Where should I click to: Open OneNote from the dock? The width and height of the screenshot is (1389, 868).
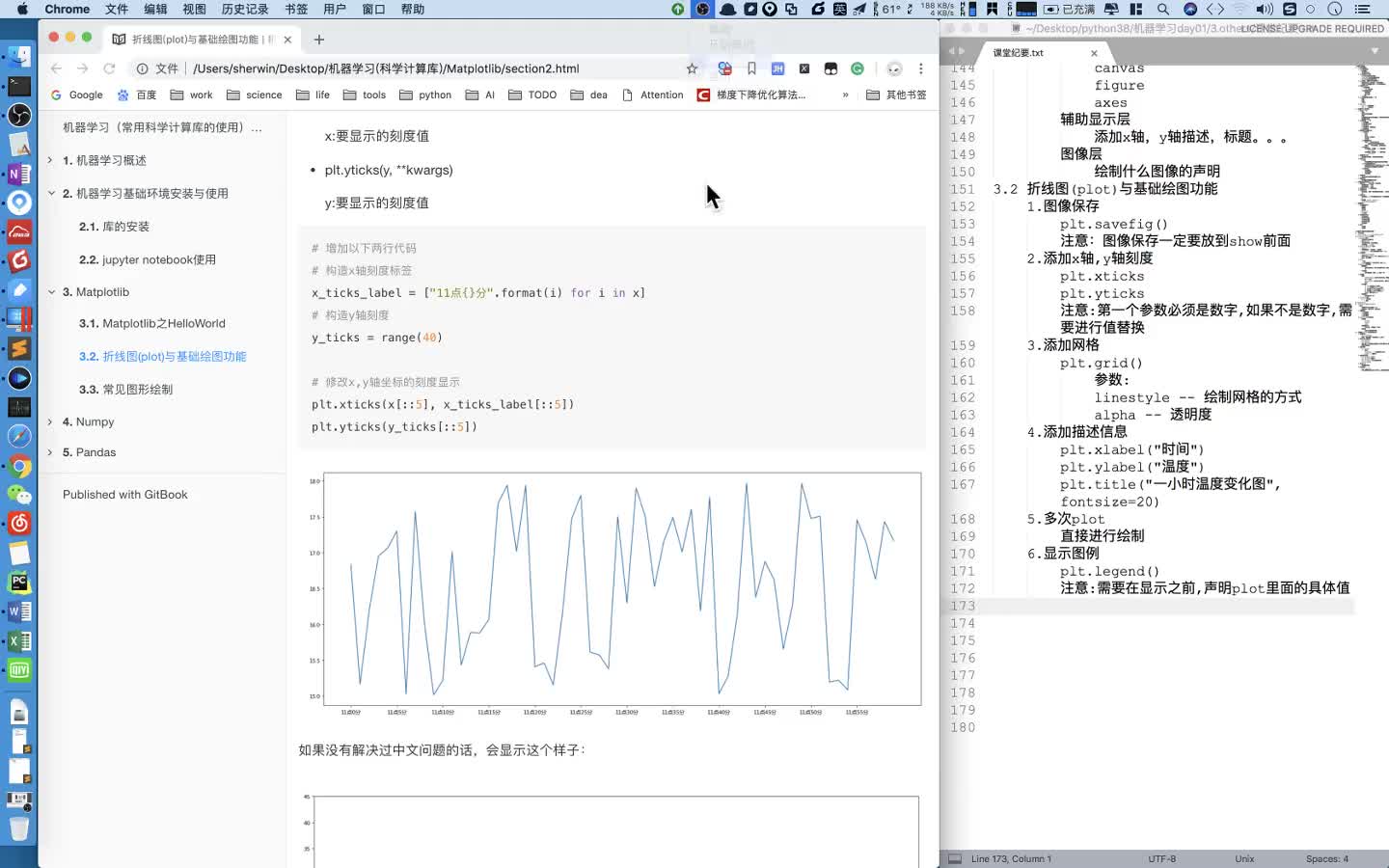19,174
